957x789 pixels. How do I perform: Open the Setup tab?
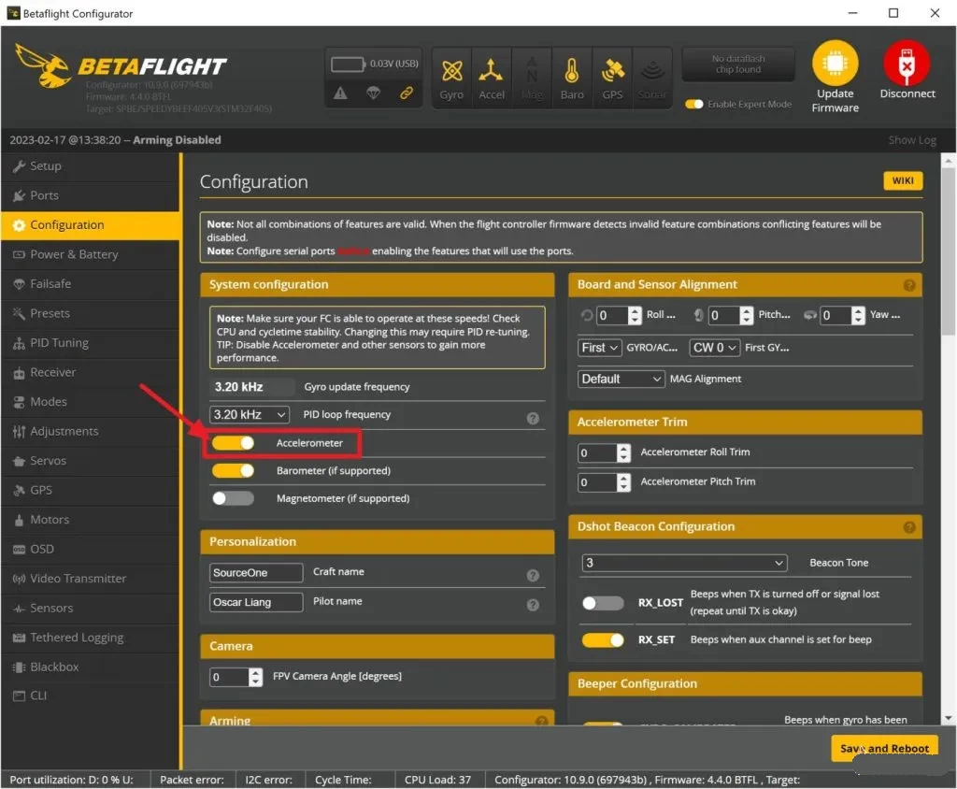coord(91,166)
